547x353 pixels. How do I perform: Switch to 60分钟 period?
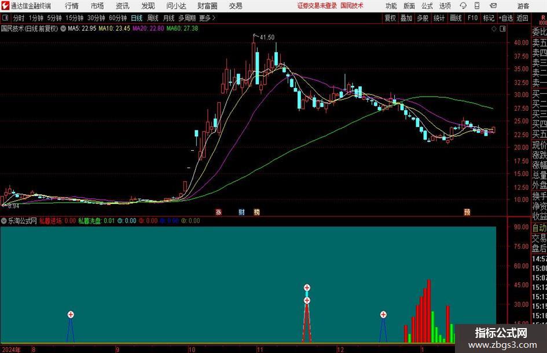(118, 18)
